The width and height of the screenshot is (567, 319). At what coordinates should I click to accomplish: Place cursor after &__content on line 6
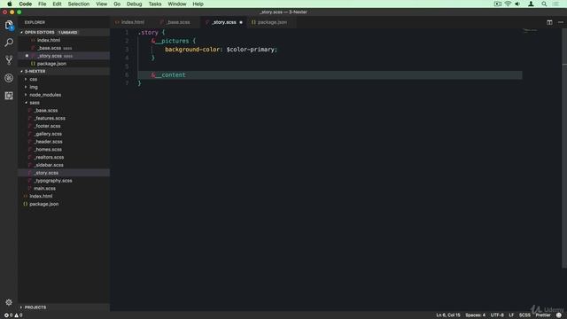[186, 74]
